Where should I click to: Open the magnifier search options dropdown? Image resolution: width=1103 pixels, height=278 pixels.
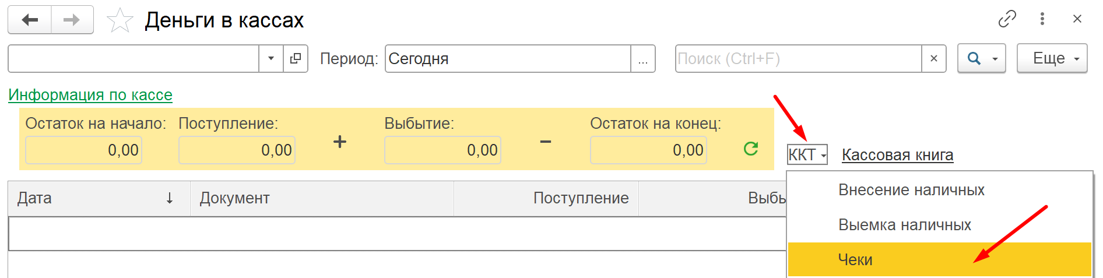(982, 58)
